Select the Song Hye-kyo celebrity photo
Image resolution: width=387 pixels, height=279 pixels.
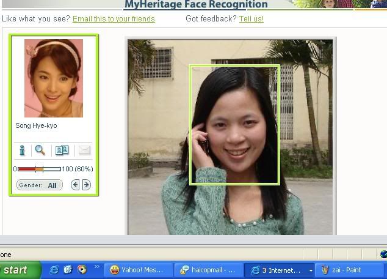(x=54, y=78)
